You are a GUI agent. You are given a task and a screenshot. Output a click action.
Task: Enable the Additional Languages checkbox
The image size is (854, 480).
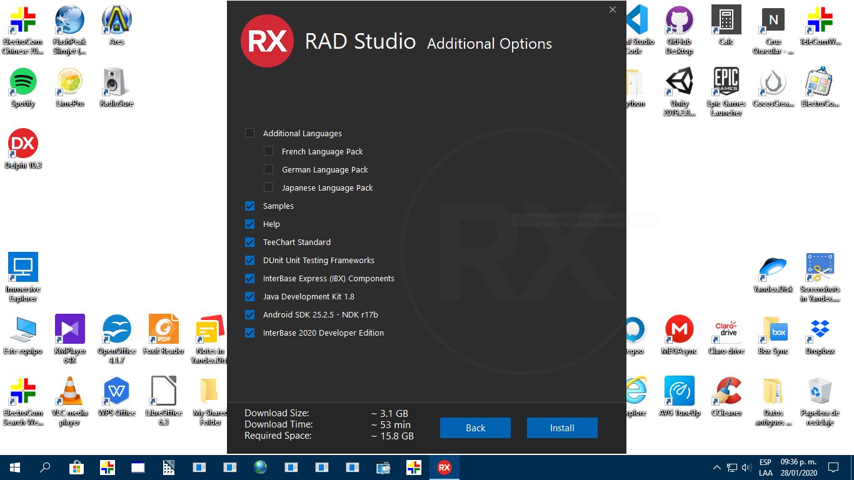(x=250, y=133)
